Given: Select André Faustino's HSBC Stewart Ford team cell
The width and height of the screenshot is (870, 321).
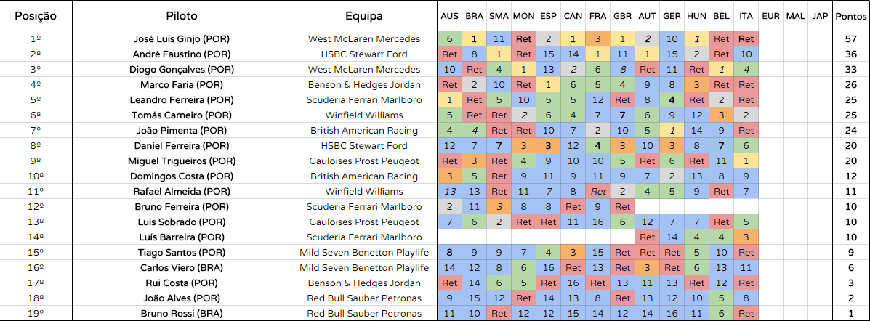Looking at the screenshot, I should click(364, 54).
